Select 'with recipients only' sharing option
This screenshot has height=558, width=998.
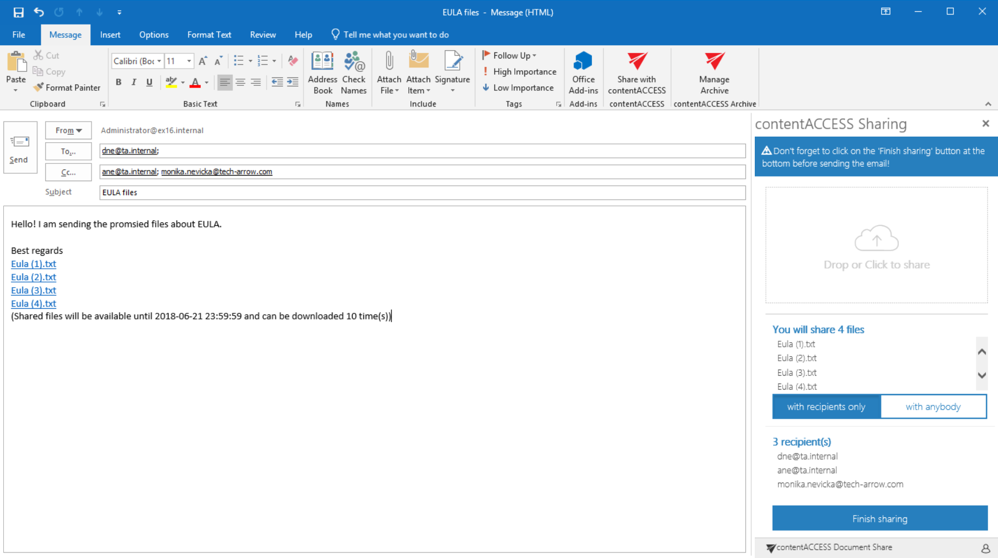pyautogui.click(x=826, y=407)
